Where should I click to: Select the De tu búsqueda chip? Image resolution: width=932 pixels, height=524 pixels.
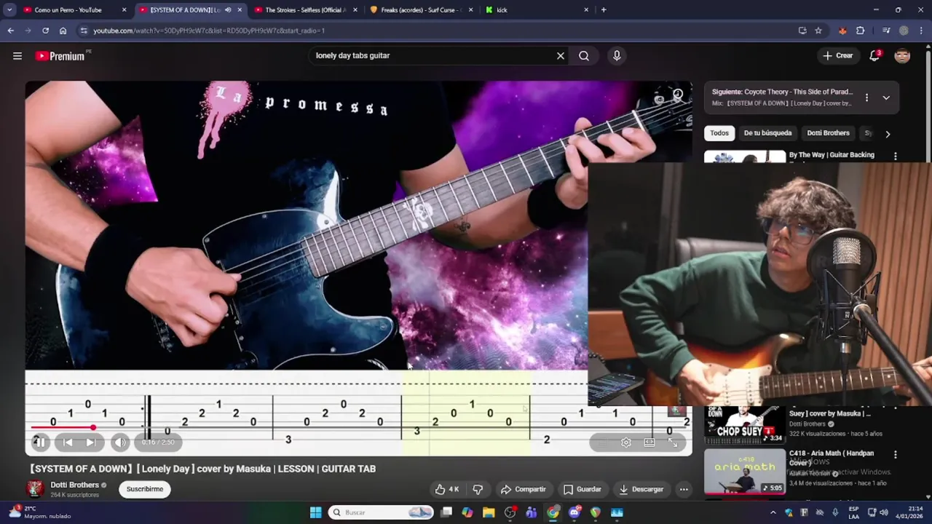(x=767, y=133)
